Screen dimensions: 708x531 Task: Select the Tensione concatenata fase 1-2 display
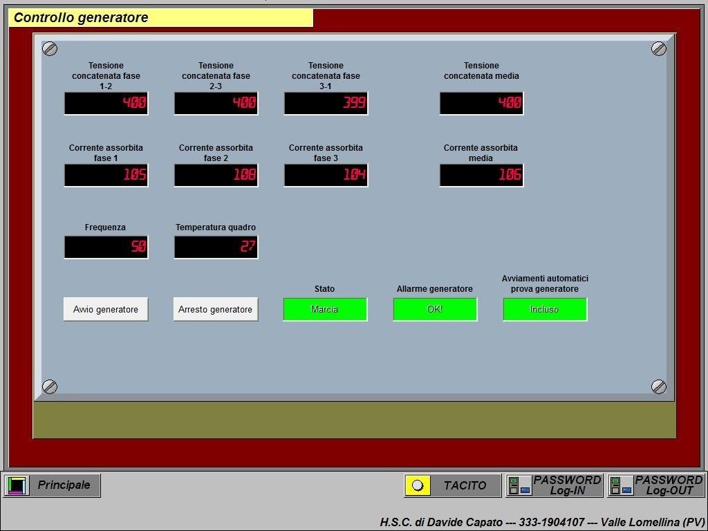coord(106,104)
